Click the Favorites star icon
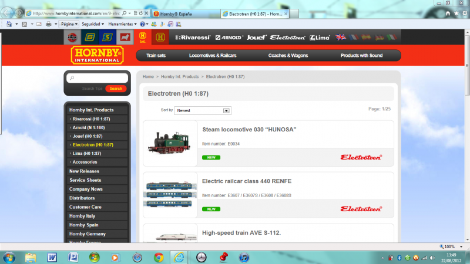 click(456, 13)
